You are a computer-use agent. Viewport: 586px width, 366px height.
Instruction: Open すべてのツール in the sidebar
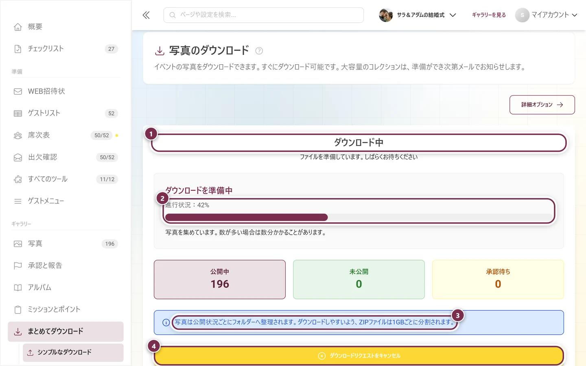coord(66,179)
